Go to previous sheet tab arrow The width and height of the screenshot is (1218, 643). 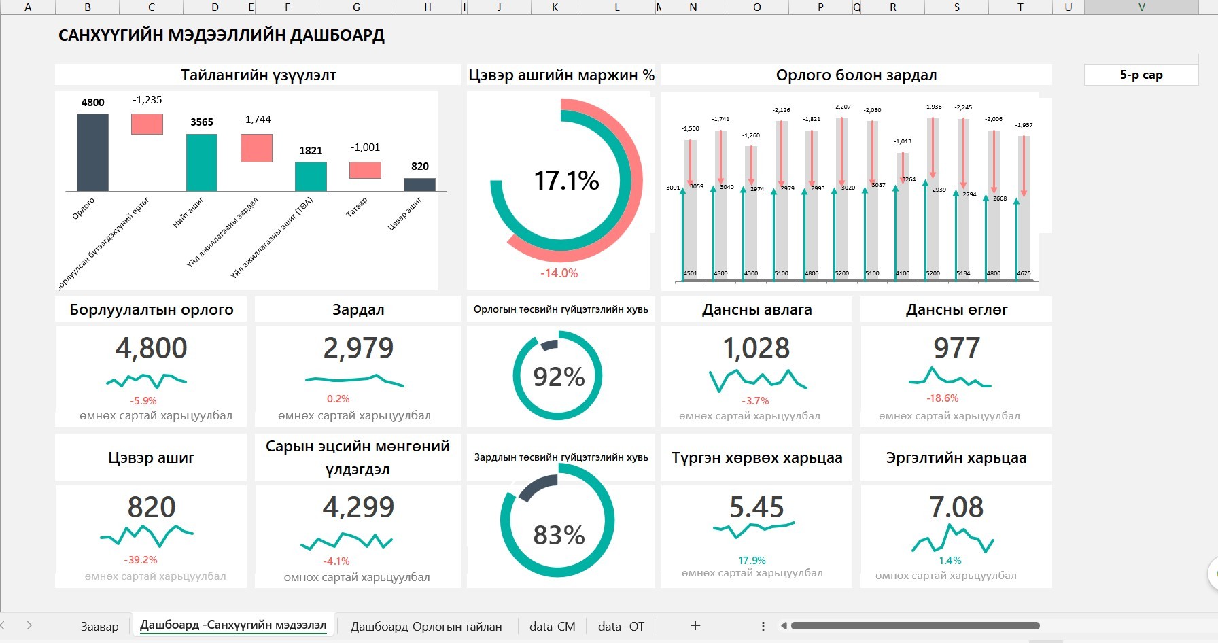pyautogui.click(x=4, y=625)
